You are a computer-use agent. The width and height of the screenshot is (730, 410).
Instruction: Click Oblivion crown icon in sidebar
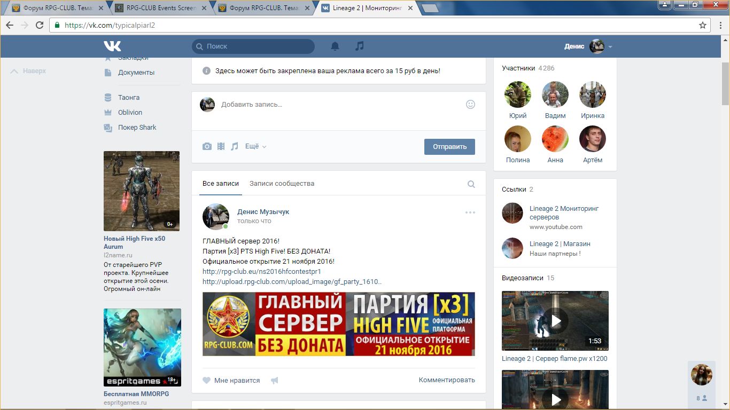108,113
